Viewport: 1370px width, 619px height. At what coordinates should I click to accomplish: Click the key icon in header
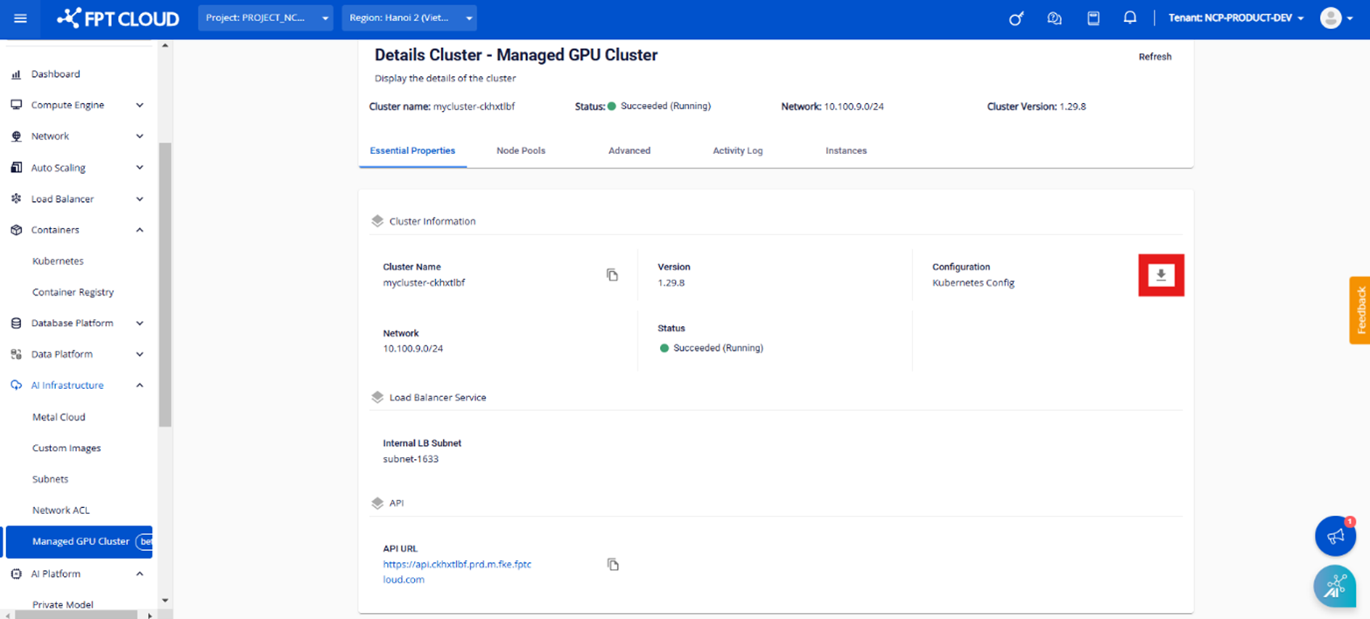[1015, 18]
